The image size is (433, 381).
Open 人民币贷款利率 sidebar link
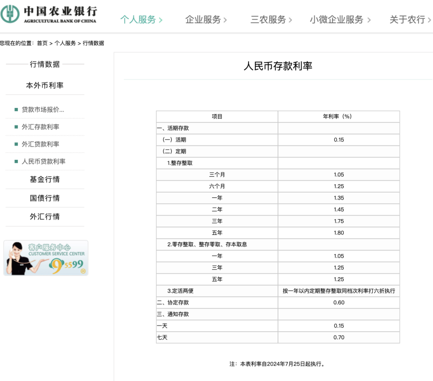[43, 161]
